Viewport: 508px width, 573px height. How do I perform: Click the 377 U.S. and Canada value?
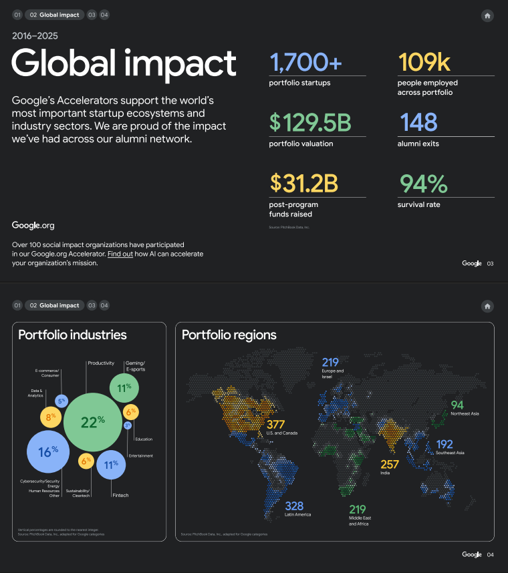[x=275, y=424]
